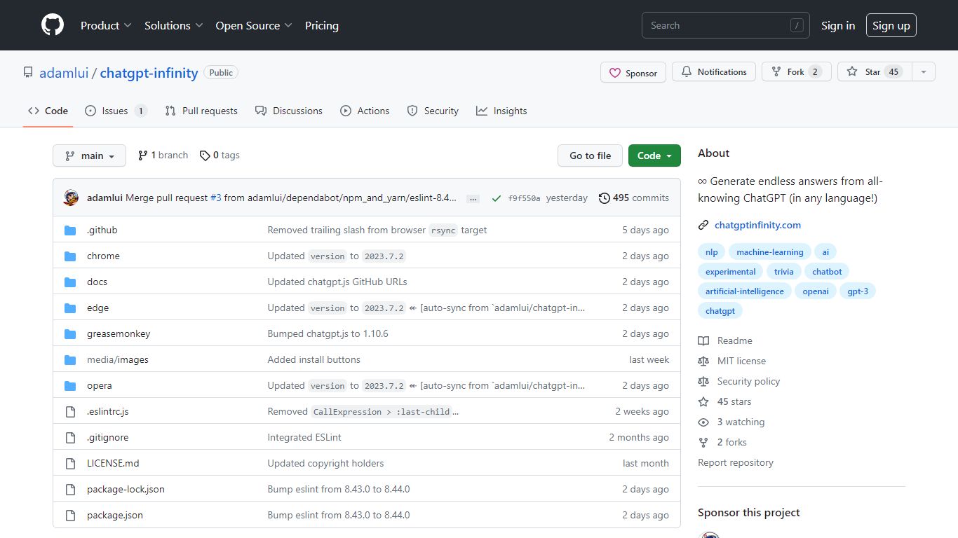Open the main branch selector dropdown
The width and height of the screenshot is (958, 538).
pos(89,156)
